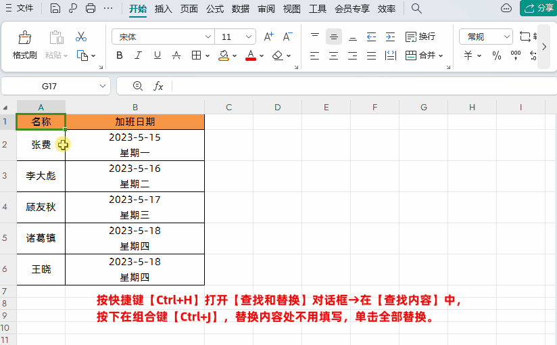Apply red font color icon
The height and width of the screenshot is (345, 557).
pos(251,55)
